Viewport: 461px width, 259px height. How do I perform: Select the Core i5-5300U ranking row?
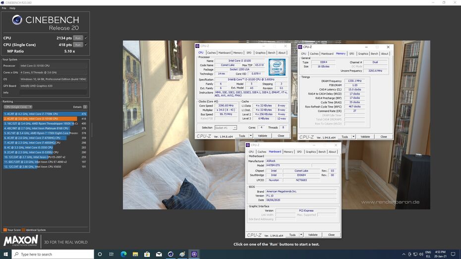coord(45,152)
